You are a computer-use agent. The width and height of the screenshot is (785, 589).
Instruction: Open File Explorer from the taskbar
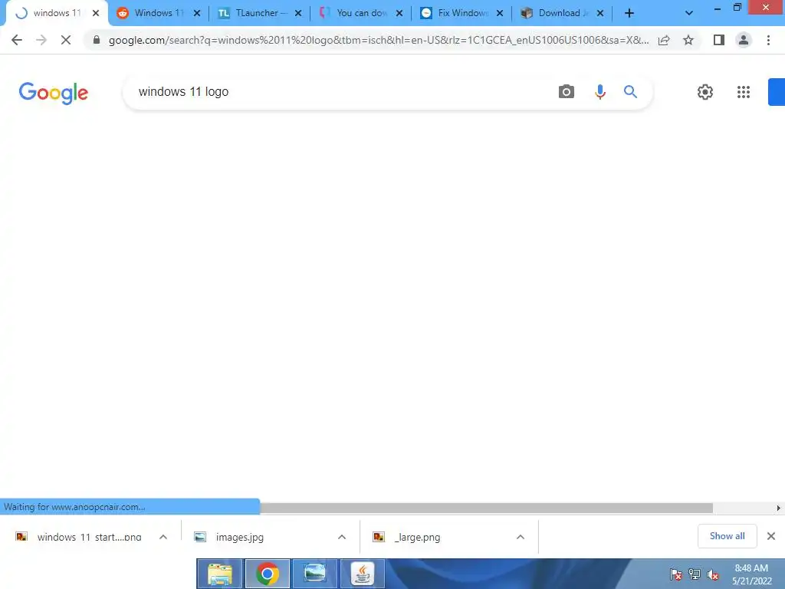coord(220,574)
